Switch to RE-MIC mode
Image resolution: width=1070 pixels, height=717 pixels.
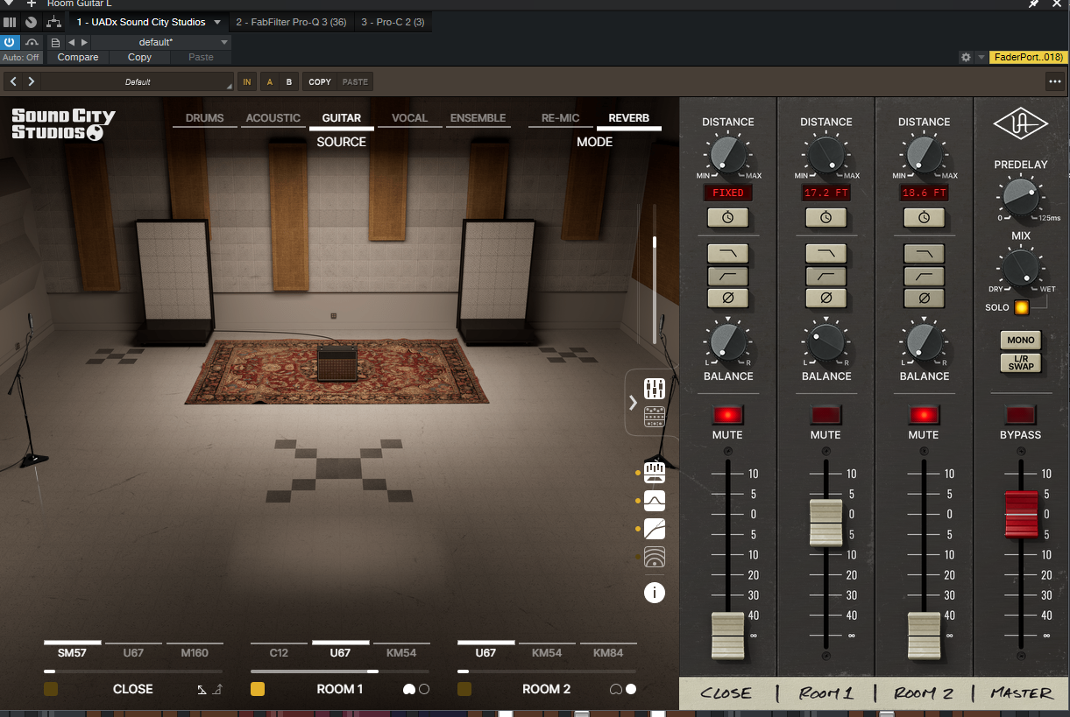click(561, 118)
